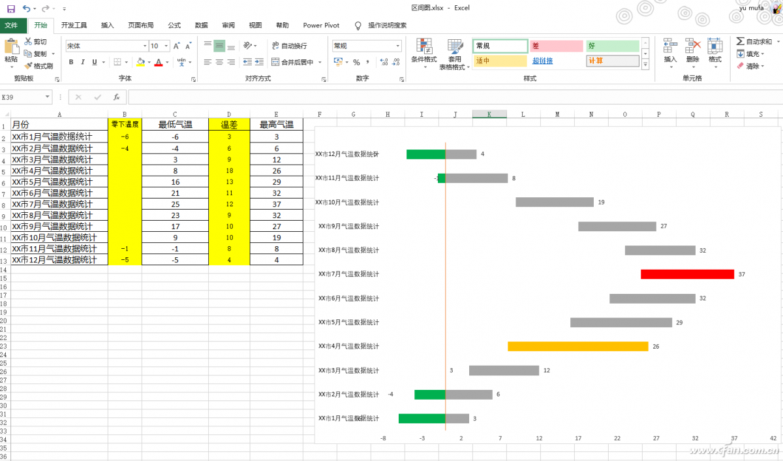
Task: Open Format as Table (套用表格格式)
Action: [x=454, y=54]
